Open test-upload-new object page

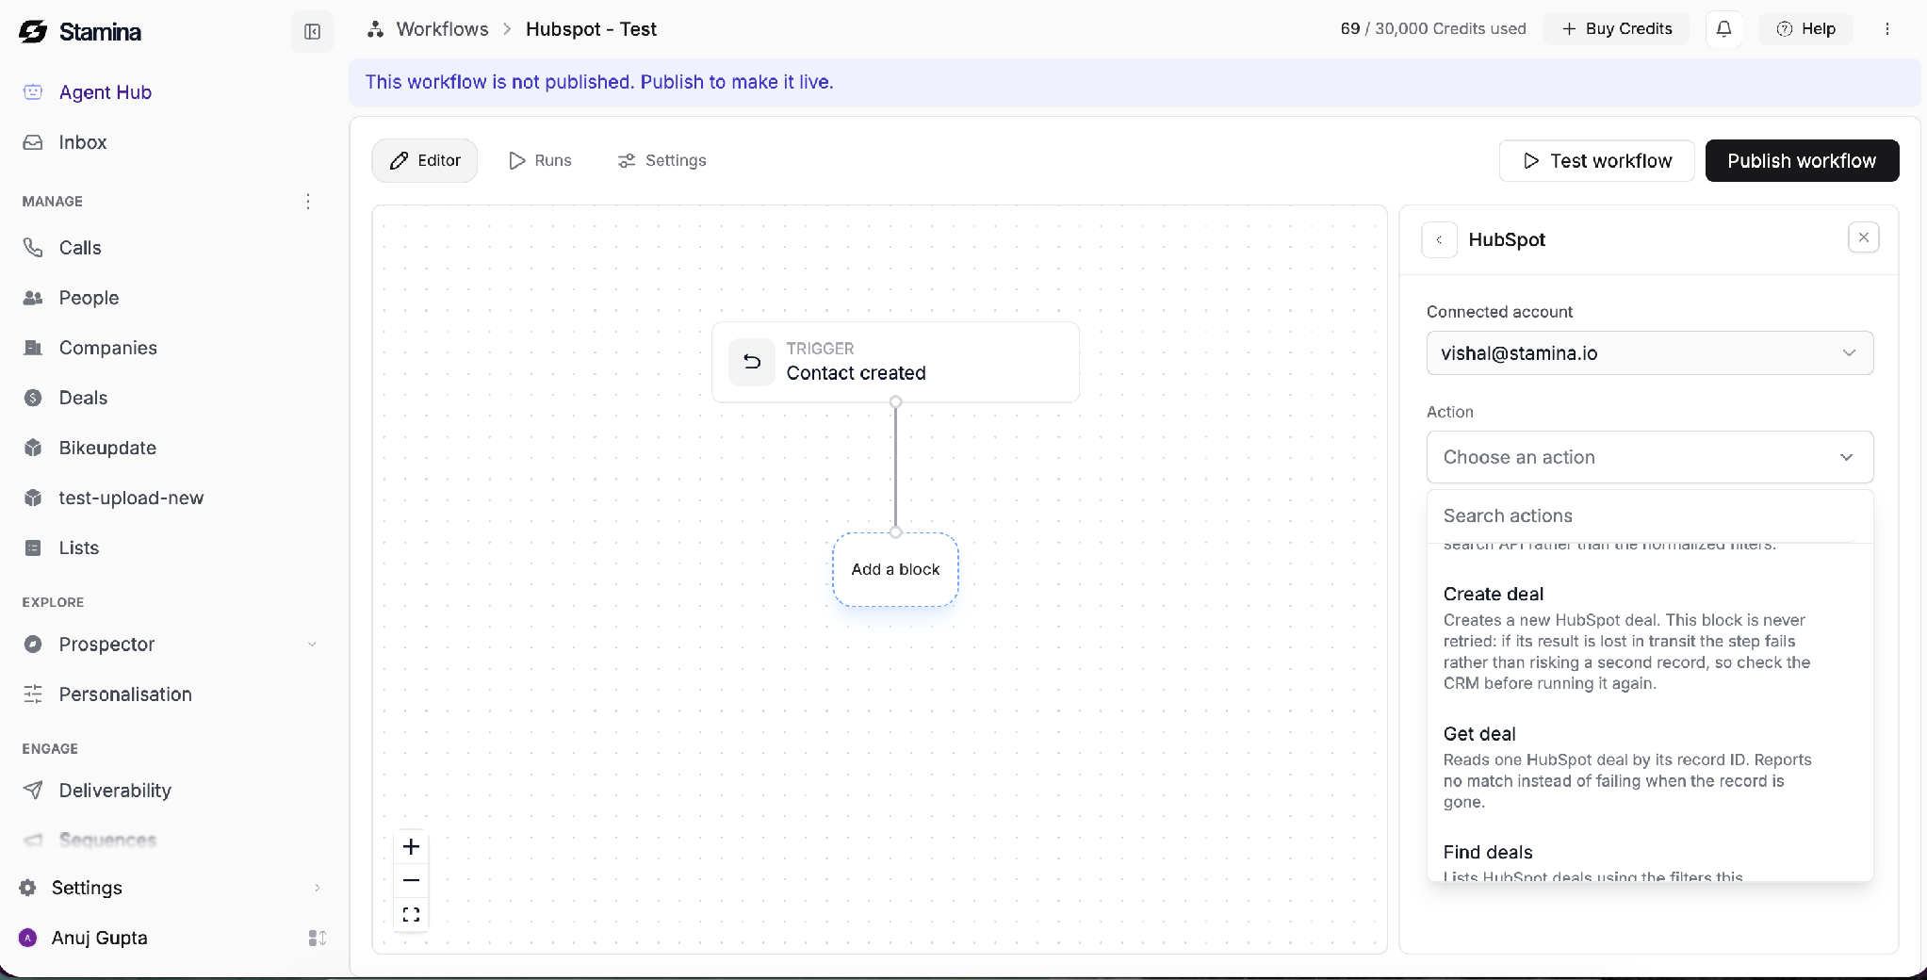pos(131,498)
